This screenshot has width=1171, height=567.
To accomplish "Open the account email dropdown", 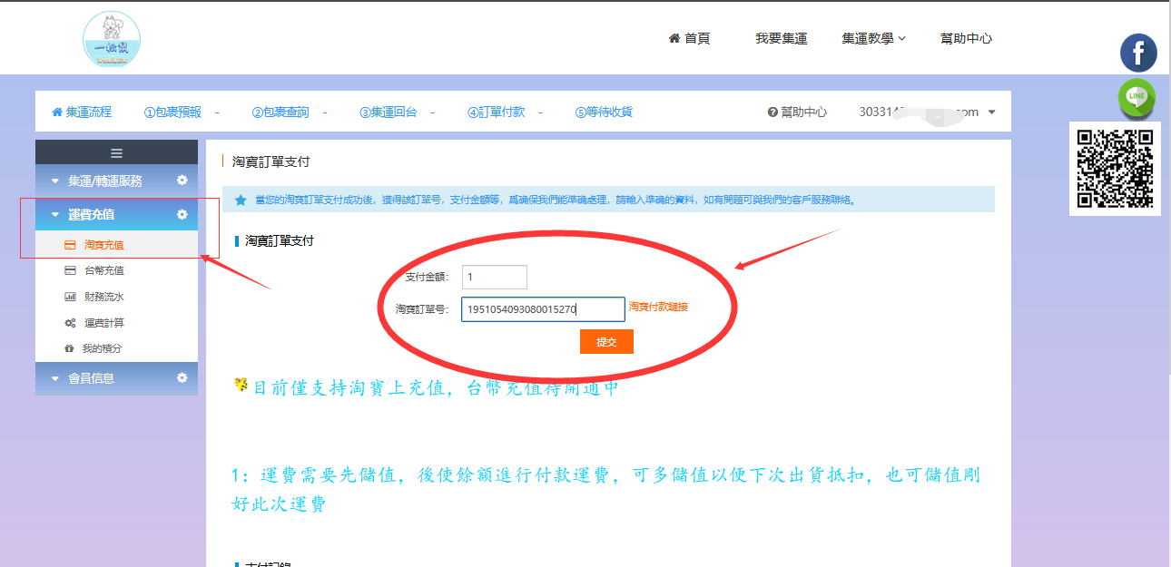I will 927,112.
